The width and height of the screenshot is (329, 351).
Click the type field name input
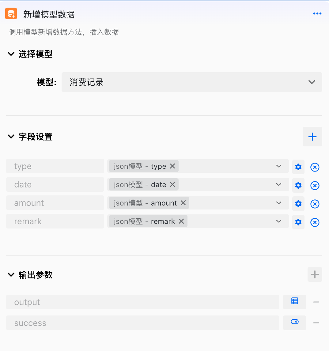point(55,166)
